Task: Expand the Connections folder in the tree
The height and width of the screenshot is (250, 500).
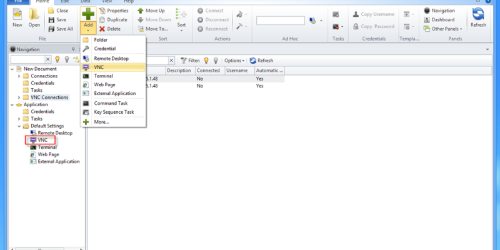Action: [19, 76]
